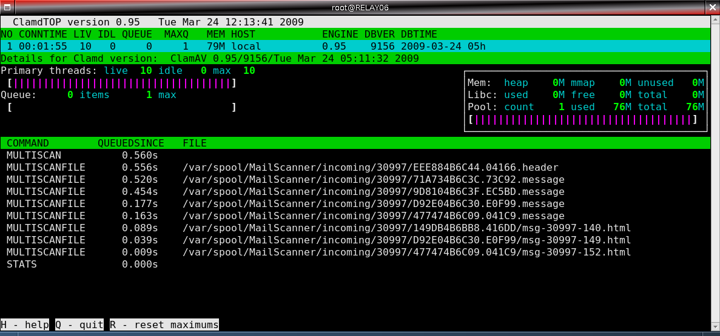The image size is (720, 336).
Task: Click the root@RELAY06 title bar text
Action: pyautogui.click(x=360, y=8)
